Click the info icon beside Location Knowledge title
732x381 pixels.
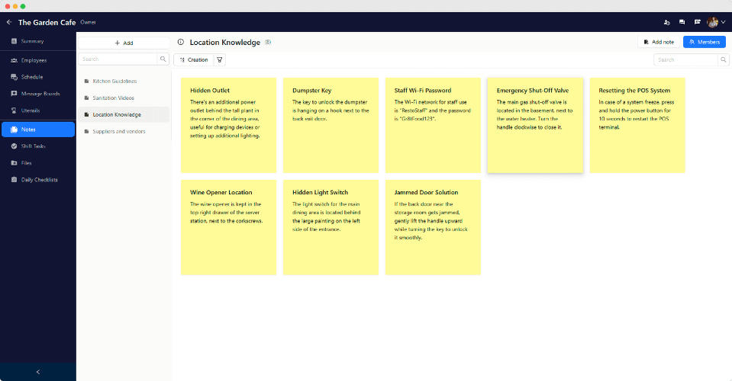pyautogui.click(x=181, y=42)
